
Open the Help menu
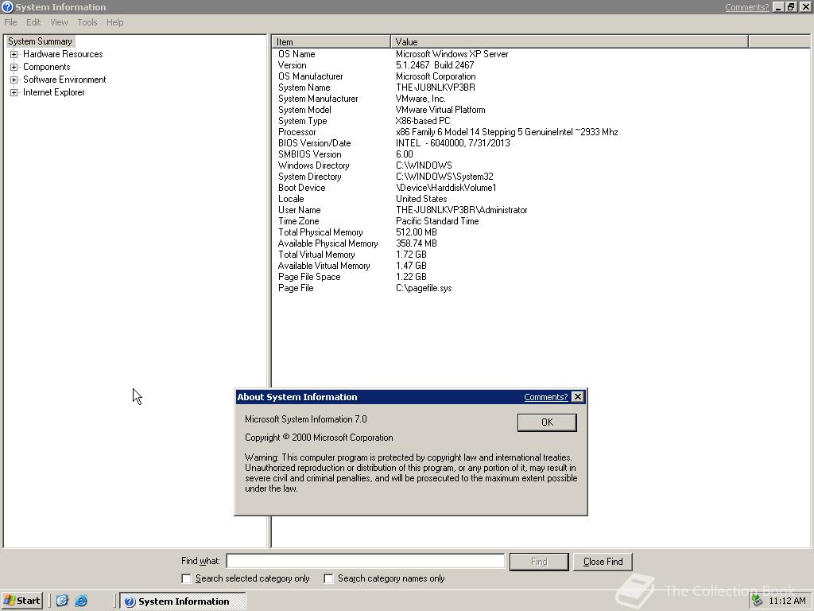tap(114, 22)
